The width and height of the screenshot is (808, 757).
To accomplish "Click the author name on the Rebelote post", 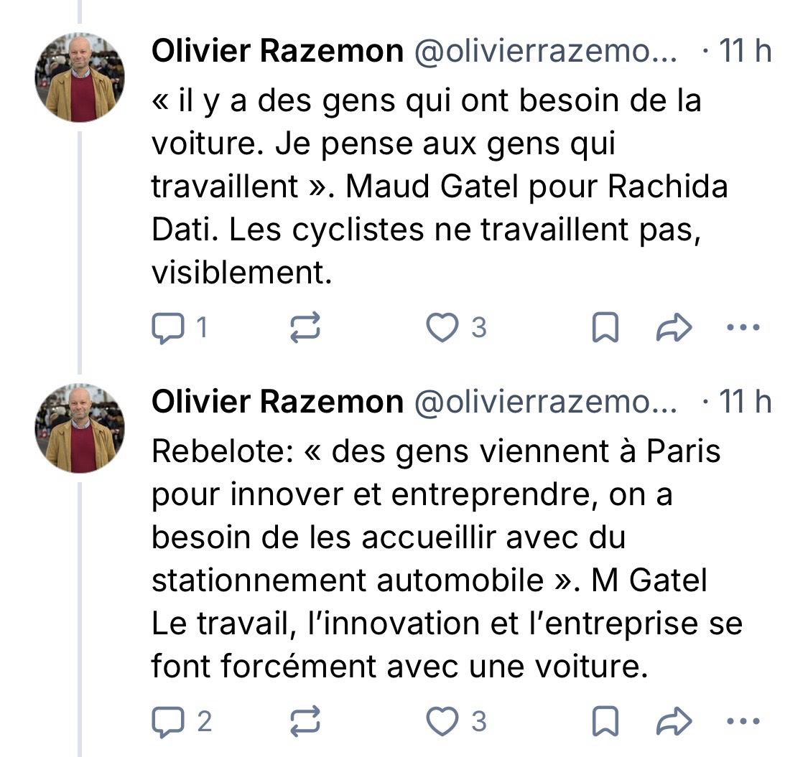I will click(x=277, y=403).
